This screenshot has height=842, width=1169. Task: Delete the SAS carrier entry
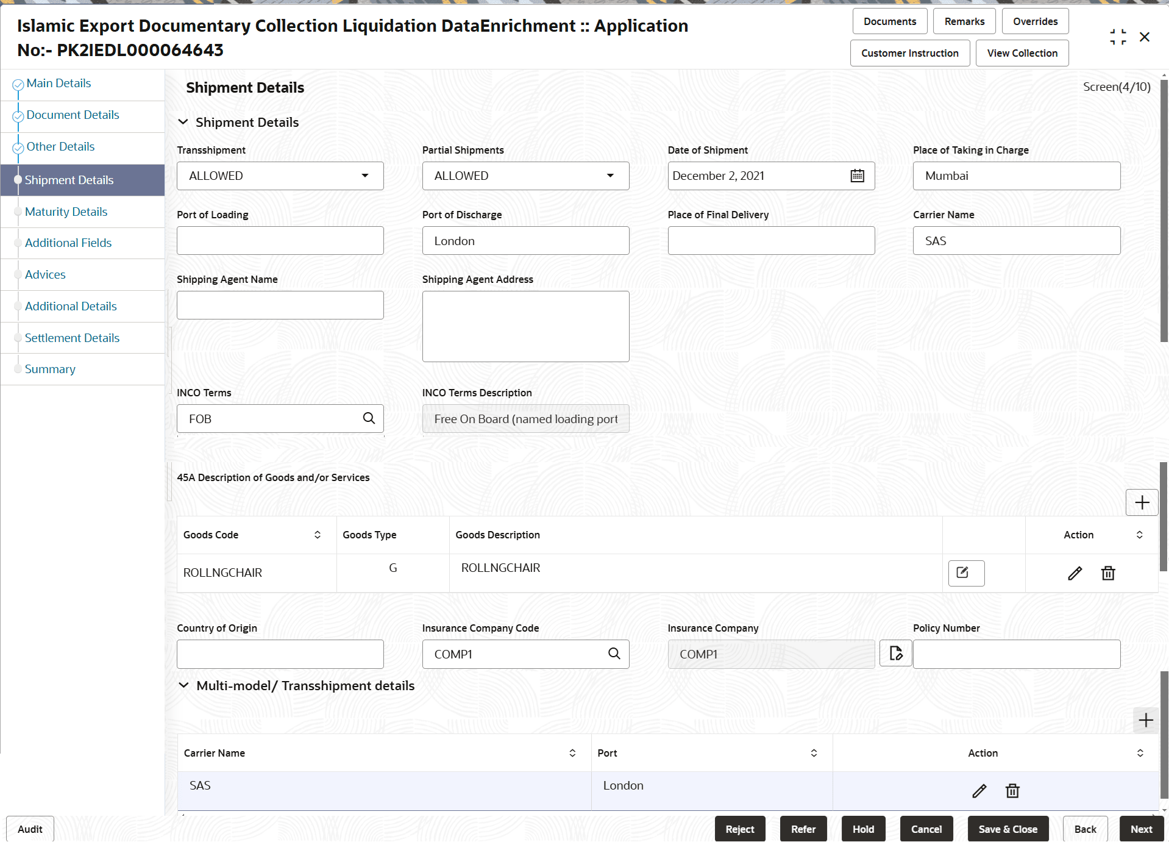click(1012, 790)
